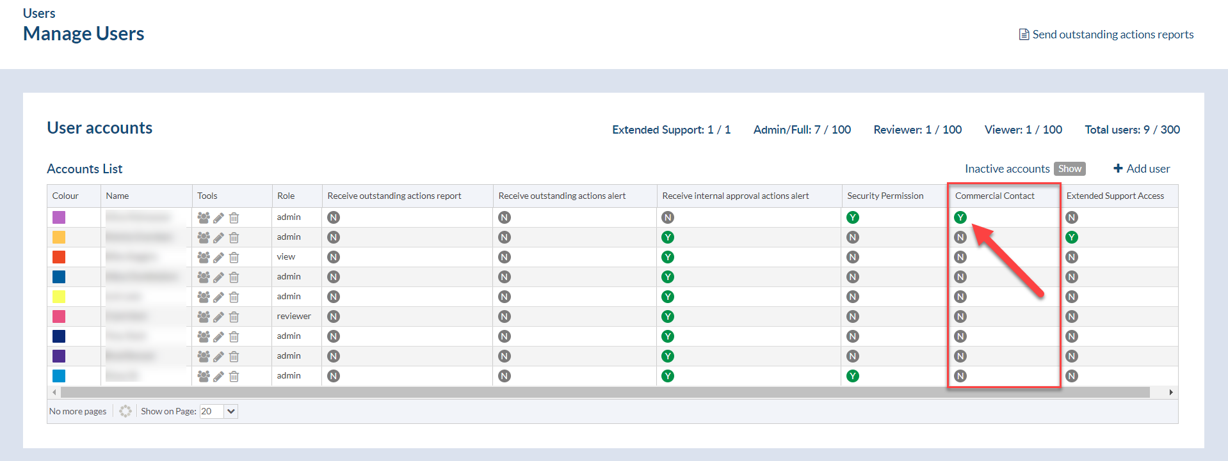Click the horizontal scrollbar under the table
Screen dimensions: 1228x461
[605, 392]
